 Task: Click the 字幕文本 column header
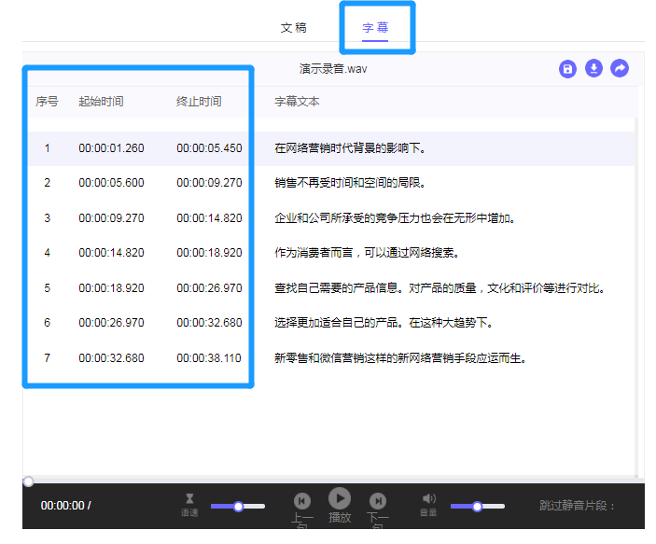point(297,102)
